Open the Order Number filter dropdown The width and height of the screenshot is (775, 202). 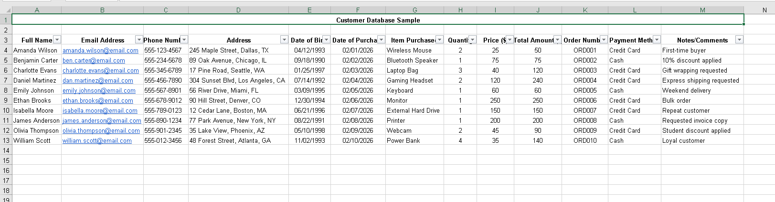click(x=604, y=40)
